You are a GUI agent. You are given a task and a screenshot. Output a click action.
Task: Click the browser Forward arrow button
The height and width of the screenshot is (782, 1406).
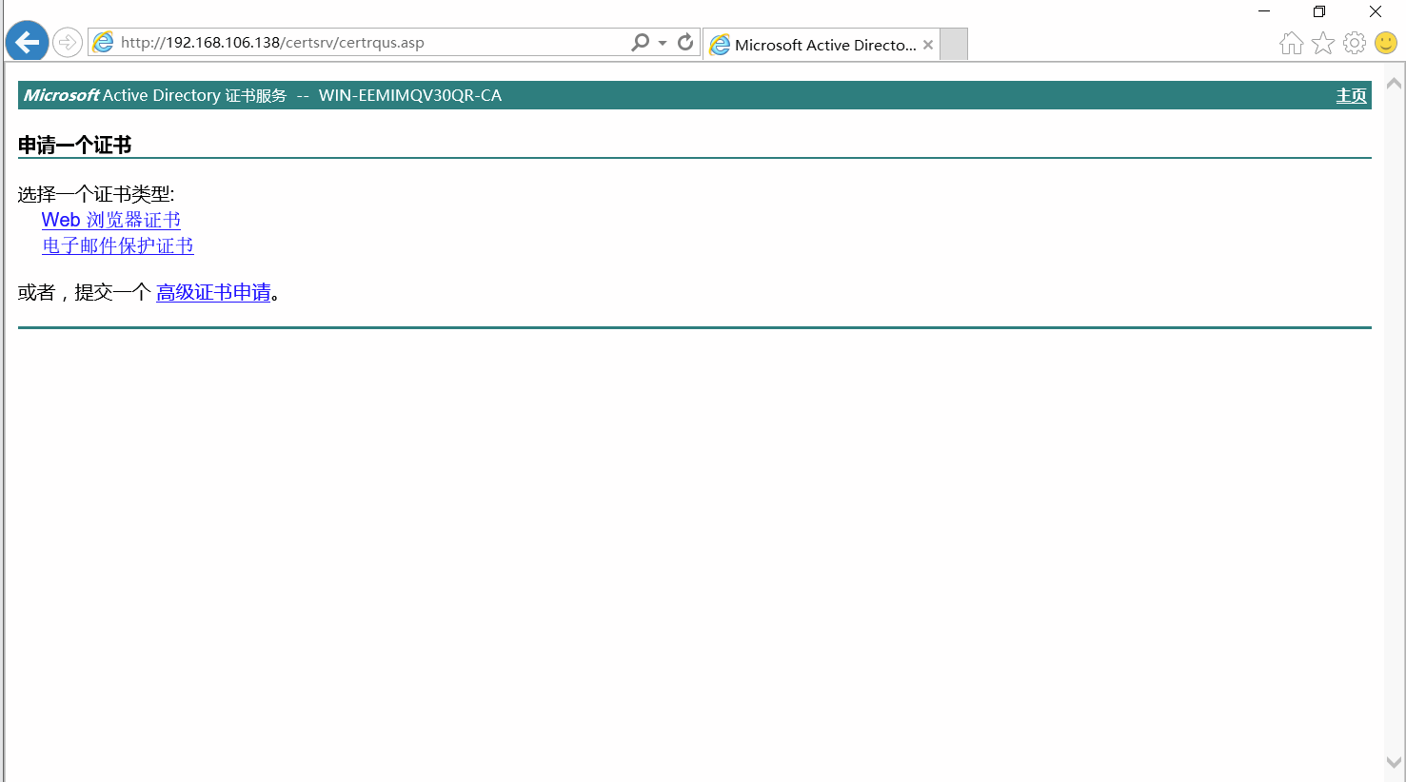coord(67,42)
